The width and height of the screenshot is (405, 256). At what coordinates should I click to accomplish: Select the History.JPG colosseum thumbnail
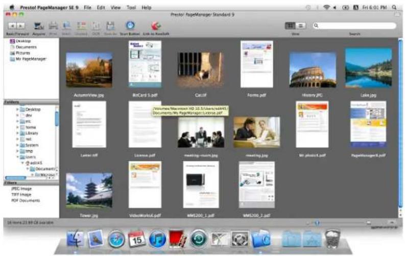(313, 69)
